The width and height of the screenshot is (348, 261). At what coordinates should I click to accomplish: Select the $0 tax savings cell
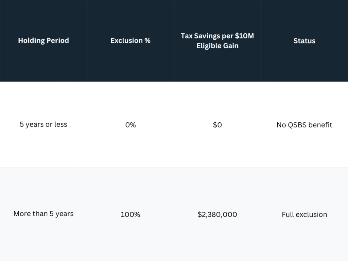click(217, 125)
